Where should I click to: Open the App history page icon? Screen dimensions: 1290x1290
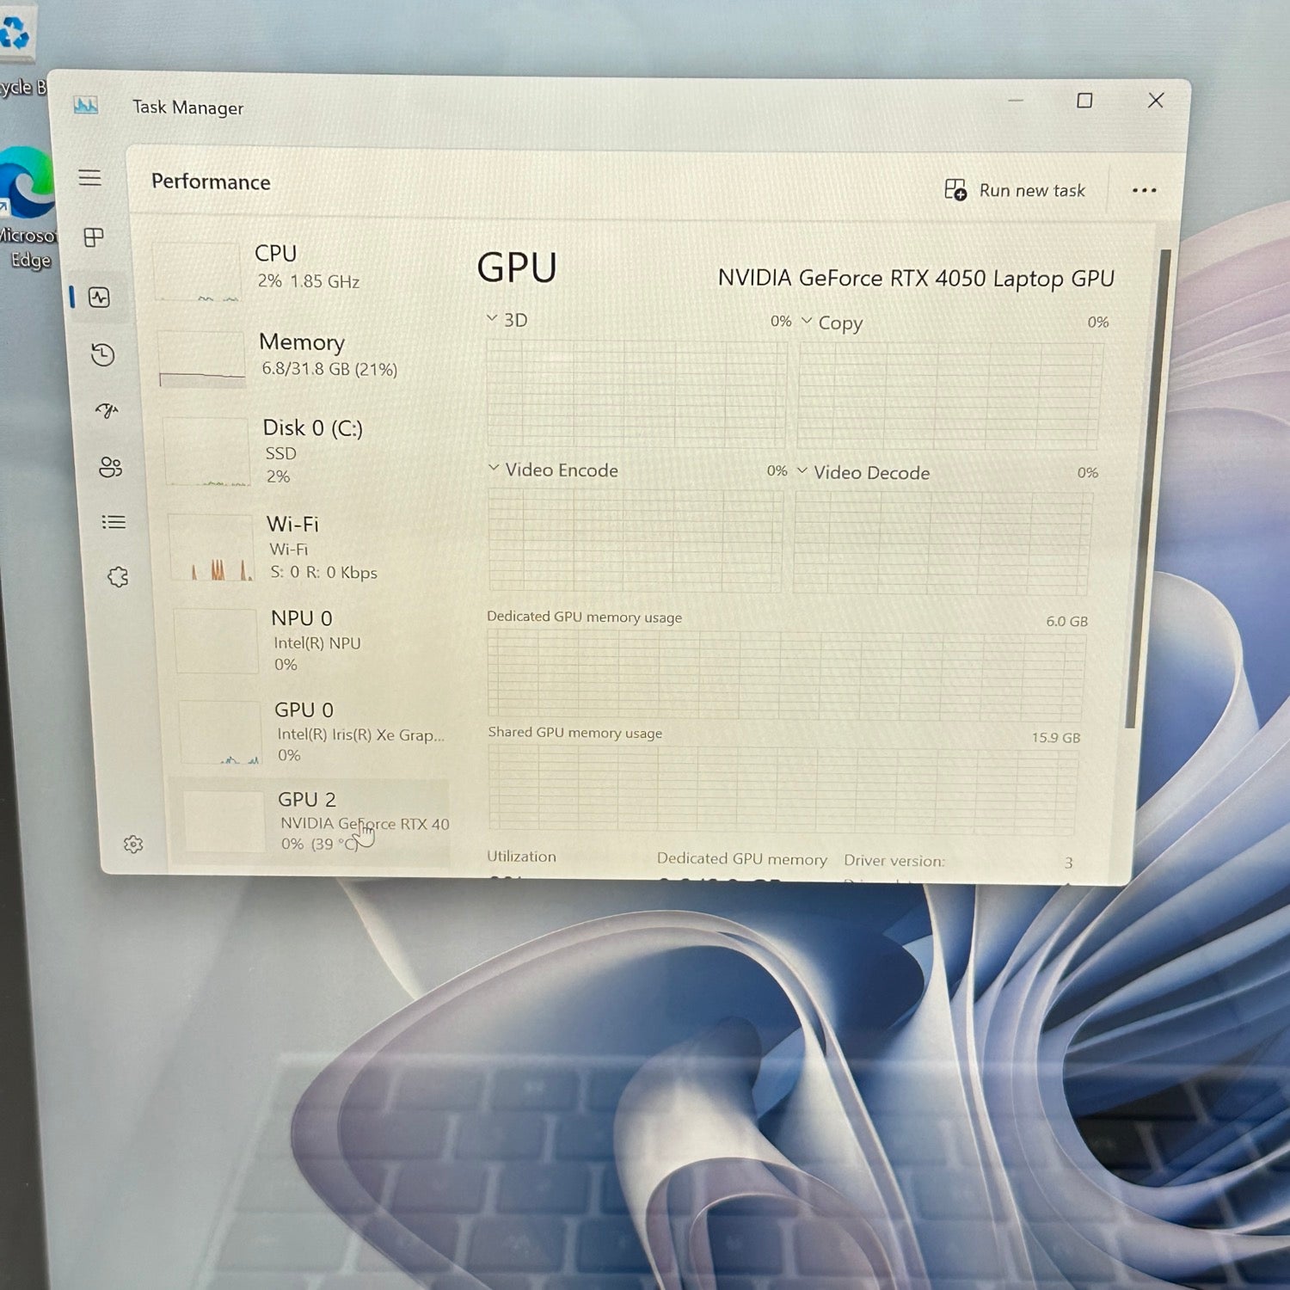pos(102,354)
